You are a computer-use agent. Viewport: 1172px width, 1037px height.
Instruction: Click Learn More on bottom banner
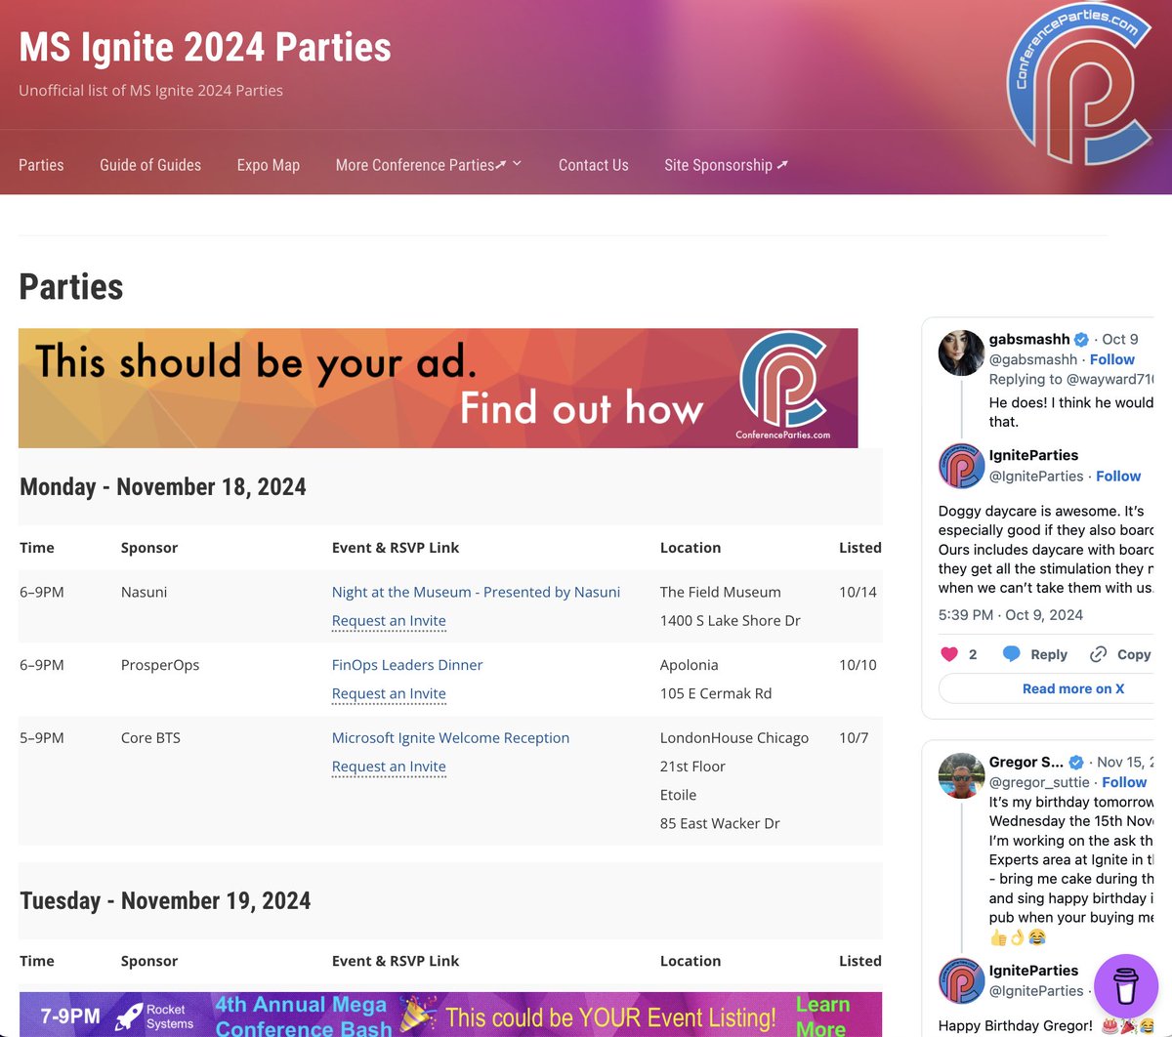point(821,1016)
